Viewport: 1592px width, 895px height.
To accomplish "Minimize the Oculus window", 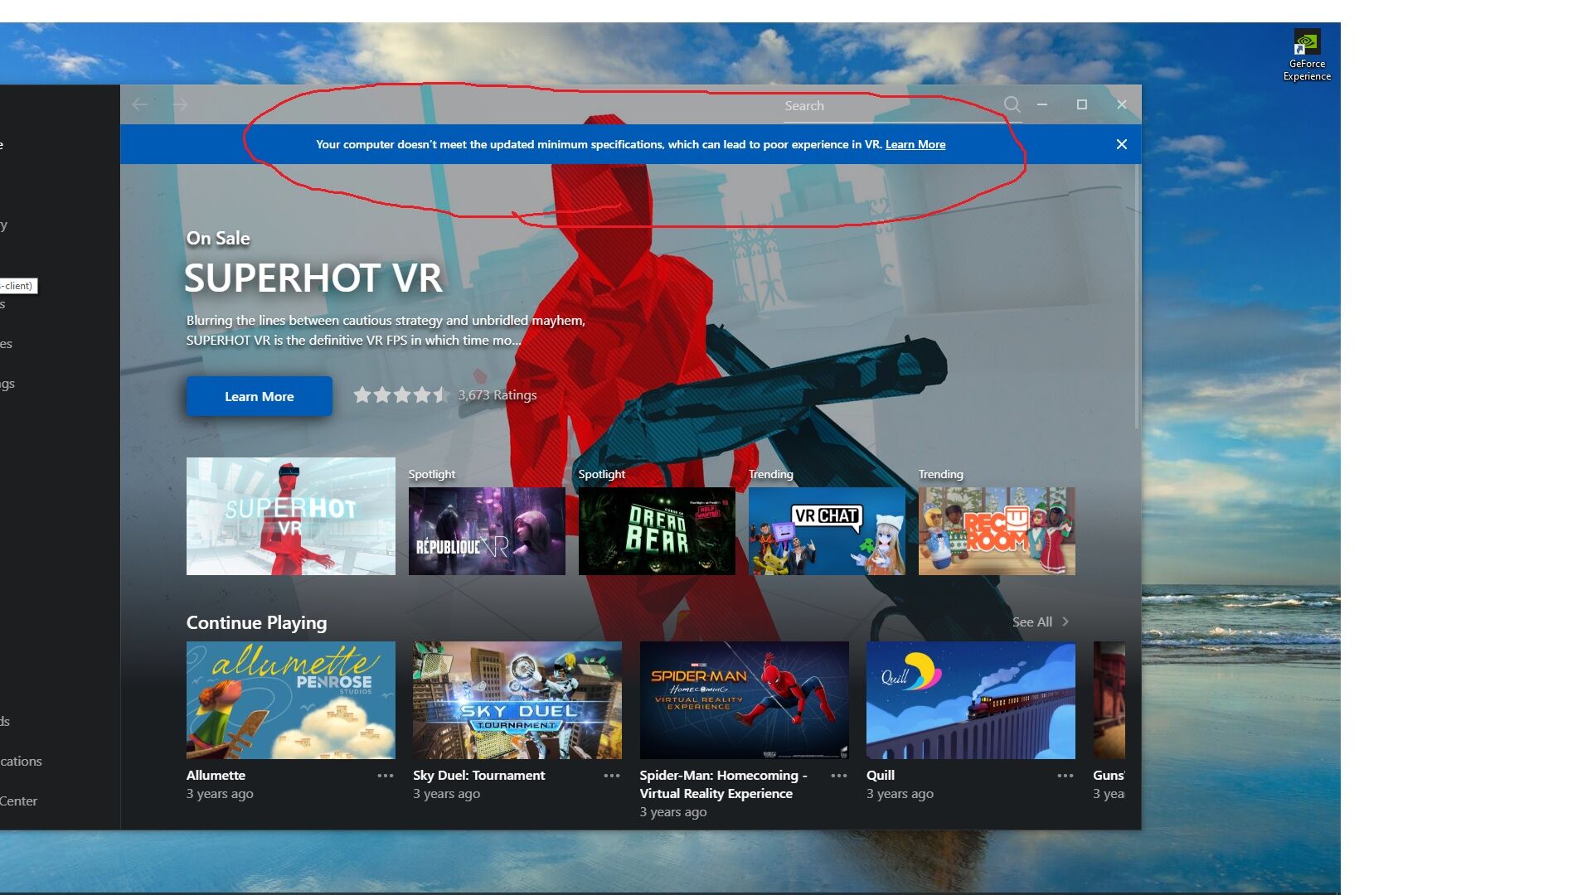I will pyautogui.click(x=1042, y=104).
